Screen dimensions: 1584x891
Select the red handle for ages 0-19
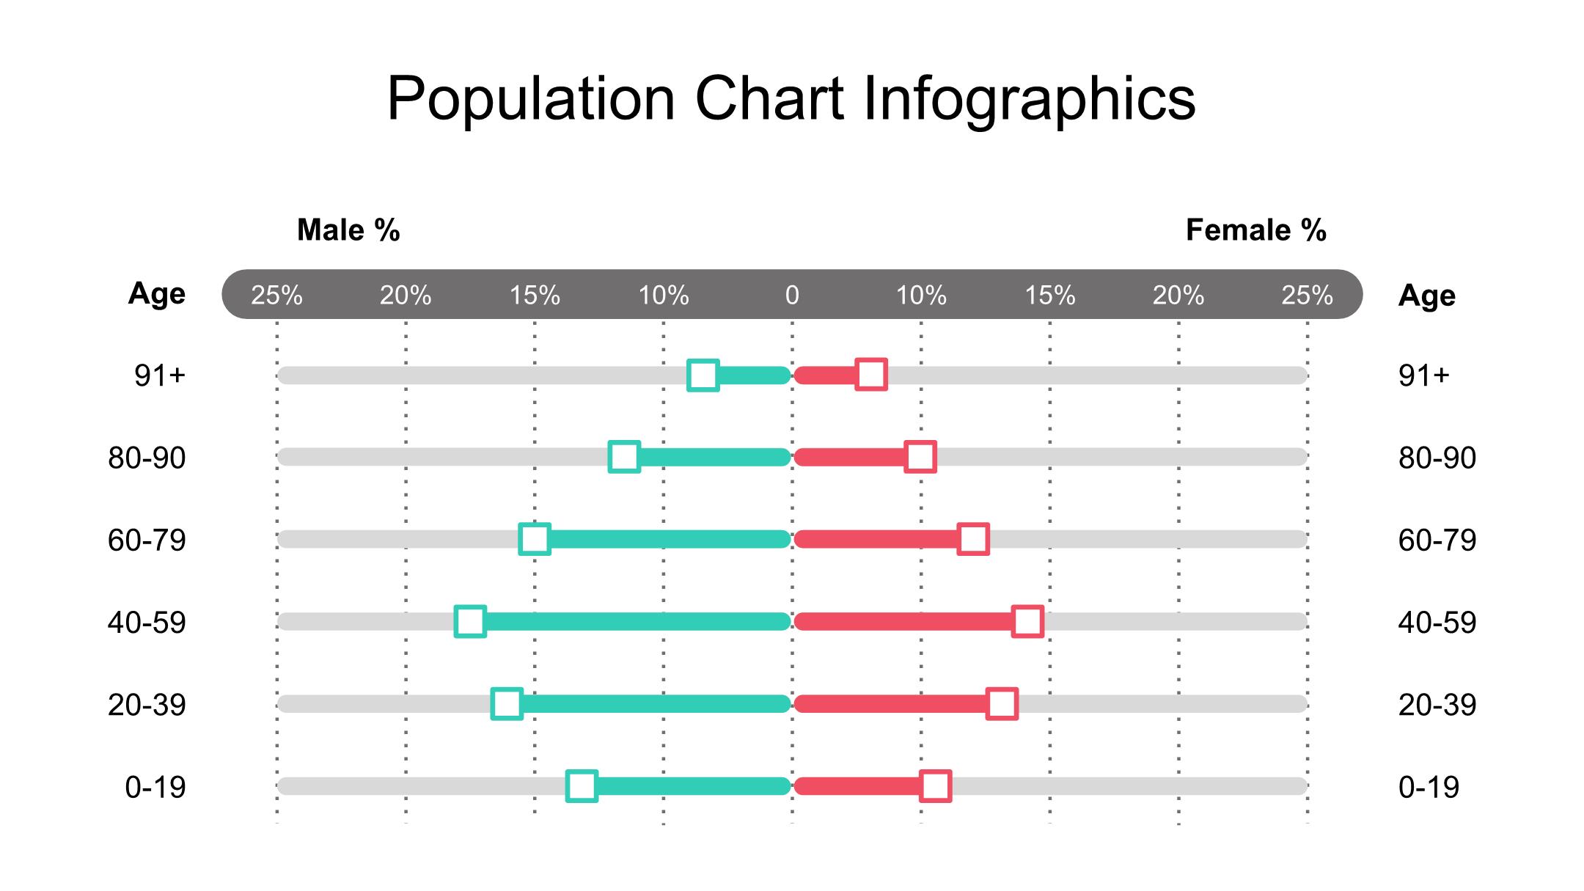[x=936, y=786]
